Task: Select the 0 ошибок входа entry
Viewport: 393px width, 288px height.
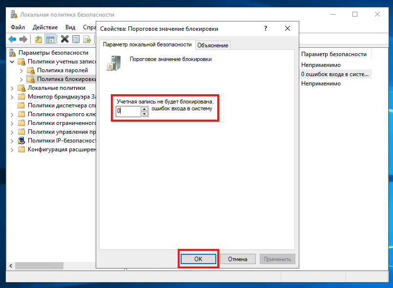Action: coord(336,73)
